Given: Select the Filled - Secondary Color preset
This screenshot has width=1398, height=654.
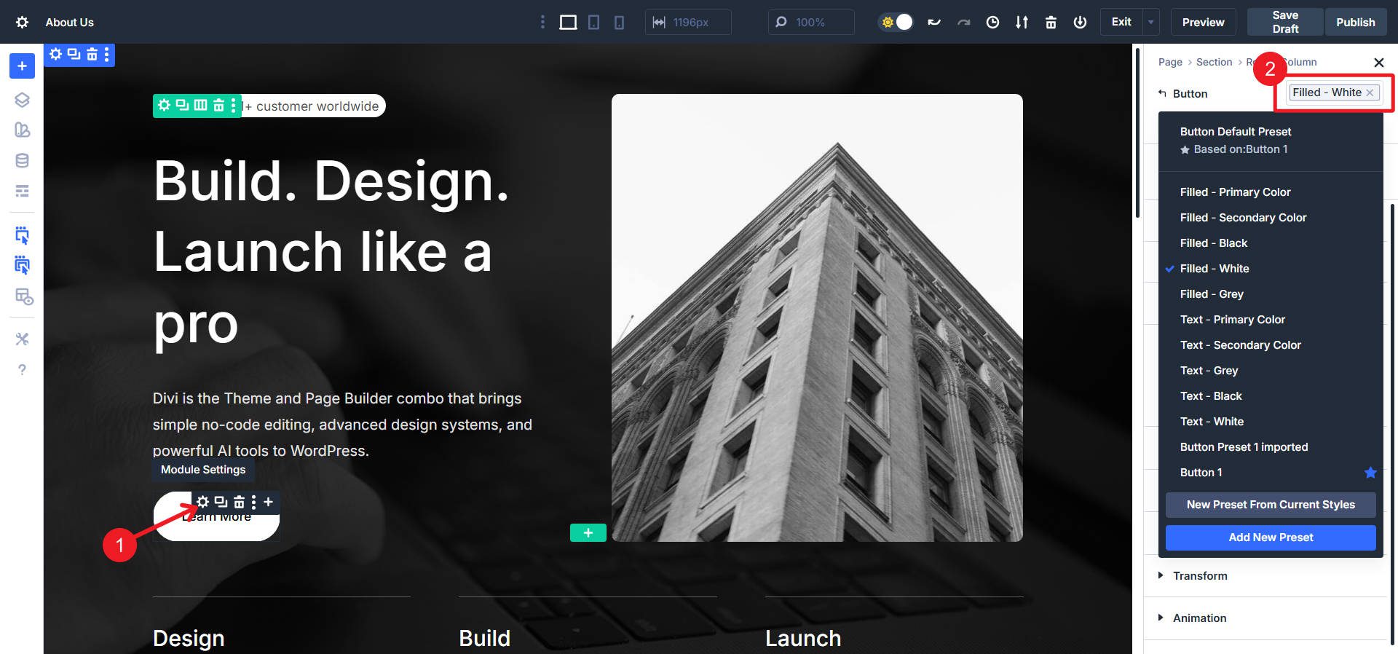Looking at the screenshot, I should pyautogui.click(x=1243, y=217).
